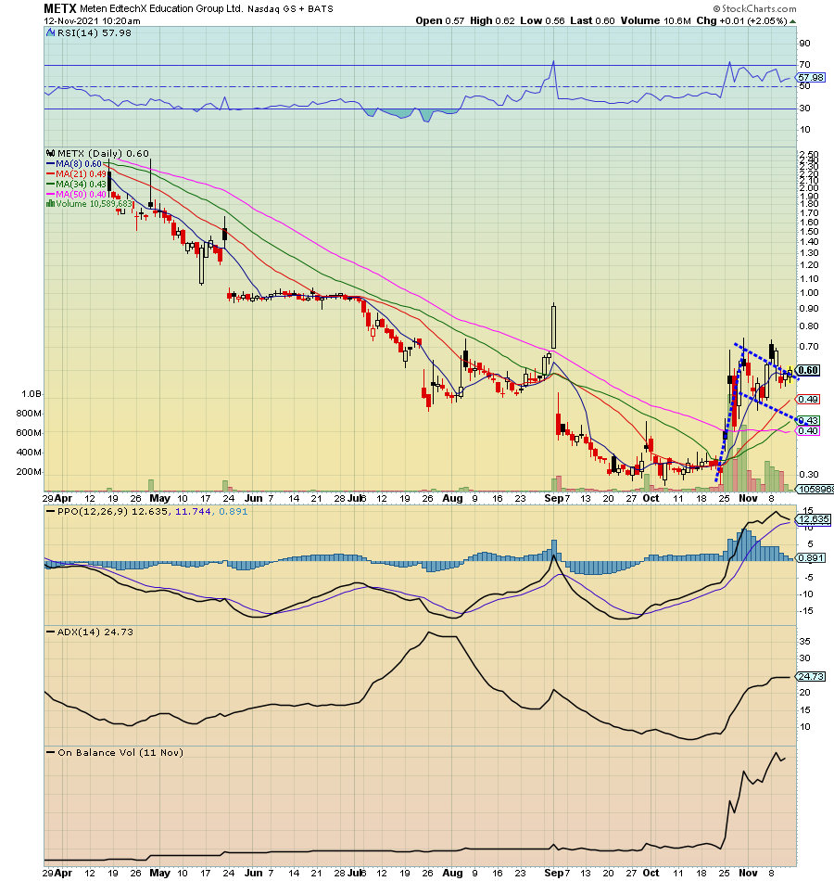Click the 0.60 last price tag
Viewport: 834px width, 881px height.
(808, 370)
